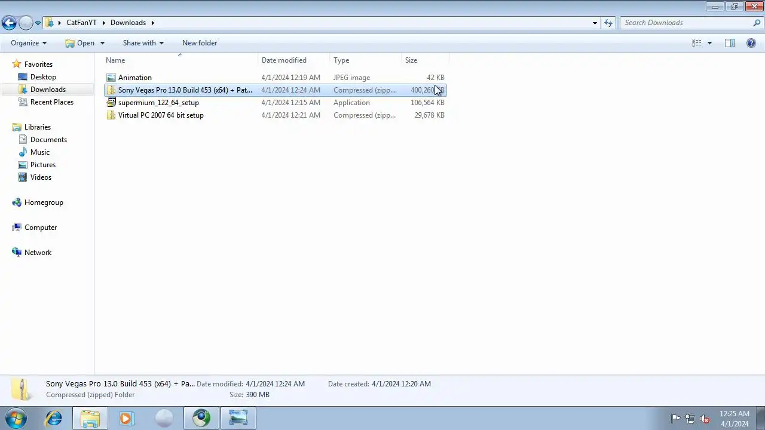
Task: Refresh the Downloads folder view
Action: tap(608, 23)
